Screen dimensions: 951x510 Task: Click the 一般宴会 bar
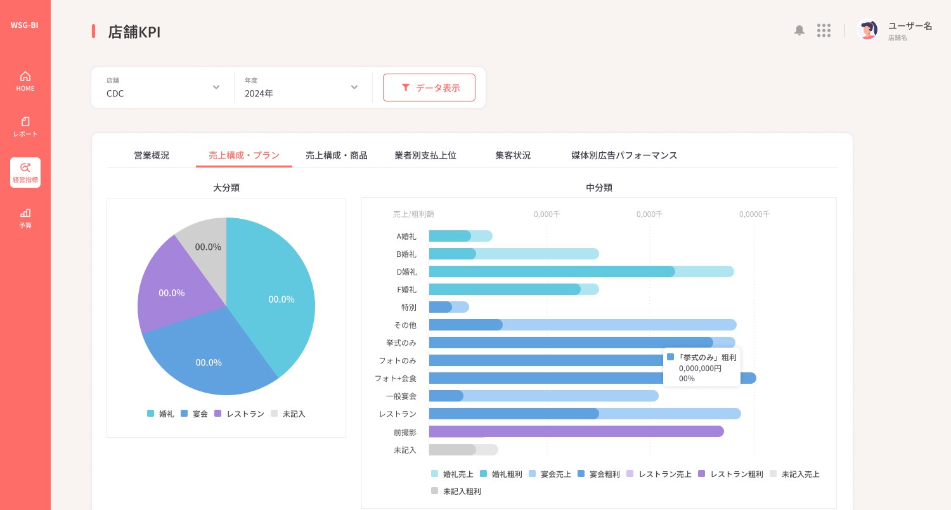(544, 396)
